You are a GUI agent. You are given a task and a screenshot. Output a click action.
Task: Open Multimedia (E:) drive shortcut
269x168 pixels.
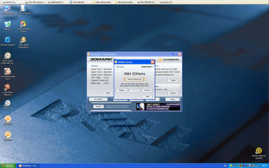55,2
